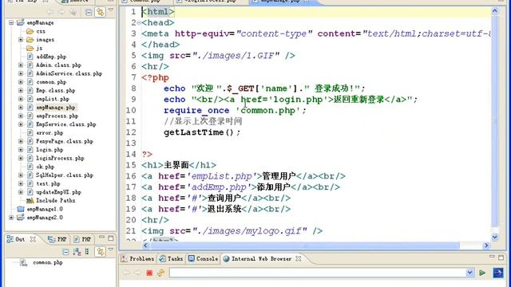Collapse the empManage project node
This screenshot has height=287, width=511.
pos(11,23)
